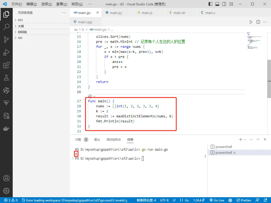This screenshot has width=271, height=203.
Task: Open Run and Debug view
Action: [6, 52]
